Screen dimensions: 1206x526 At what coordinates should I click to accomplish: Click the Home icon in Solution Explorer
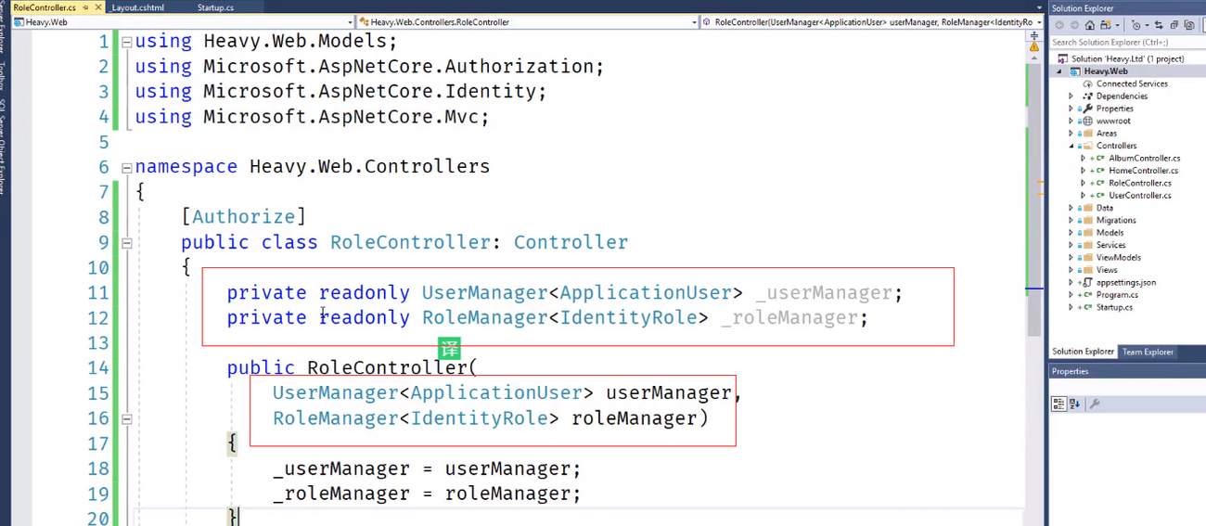click(x=1090, y=25)
